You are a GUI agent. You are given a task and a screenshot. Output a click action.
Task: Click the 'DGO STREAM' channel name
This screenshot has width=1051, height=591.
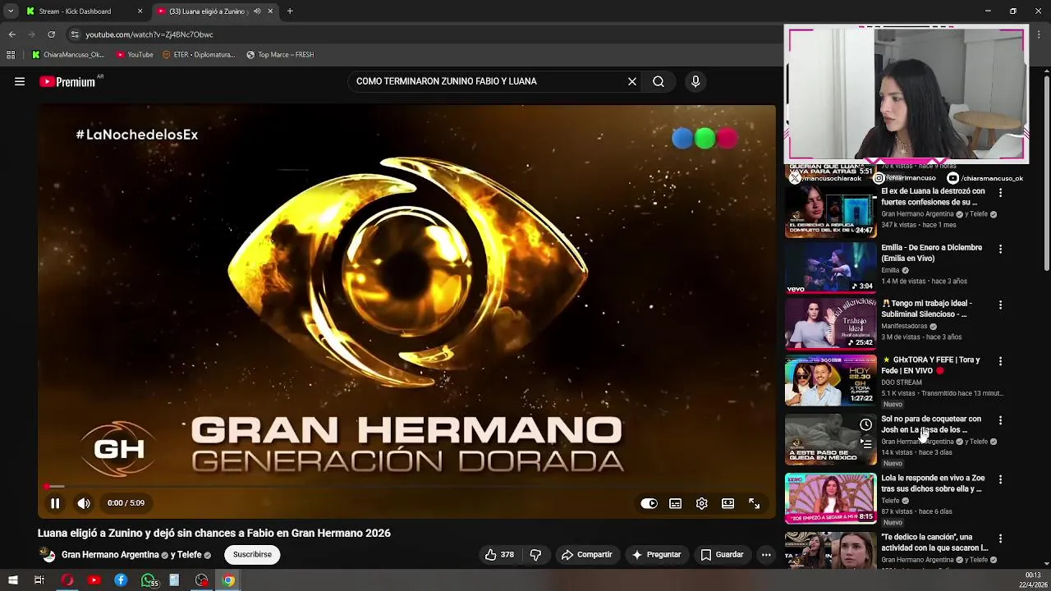[x=902, y=383]
